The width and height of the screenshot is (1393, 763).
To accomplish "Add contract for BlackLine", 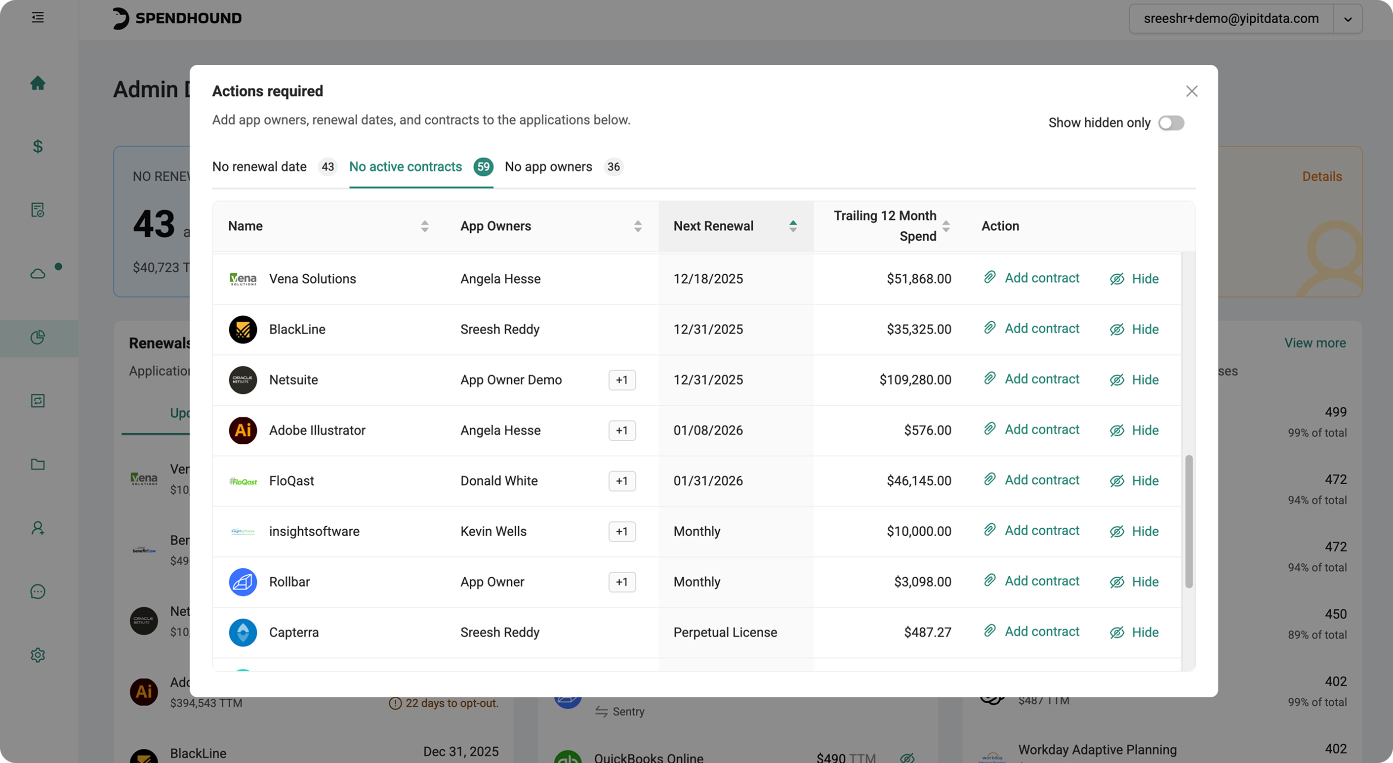I will 1031,329.
